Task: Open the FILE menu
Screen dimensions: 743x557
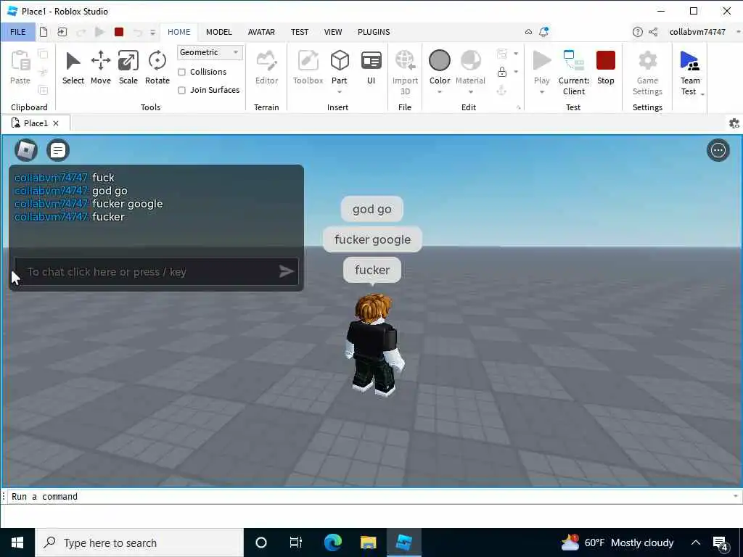Action: (x=18, y=32)
